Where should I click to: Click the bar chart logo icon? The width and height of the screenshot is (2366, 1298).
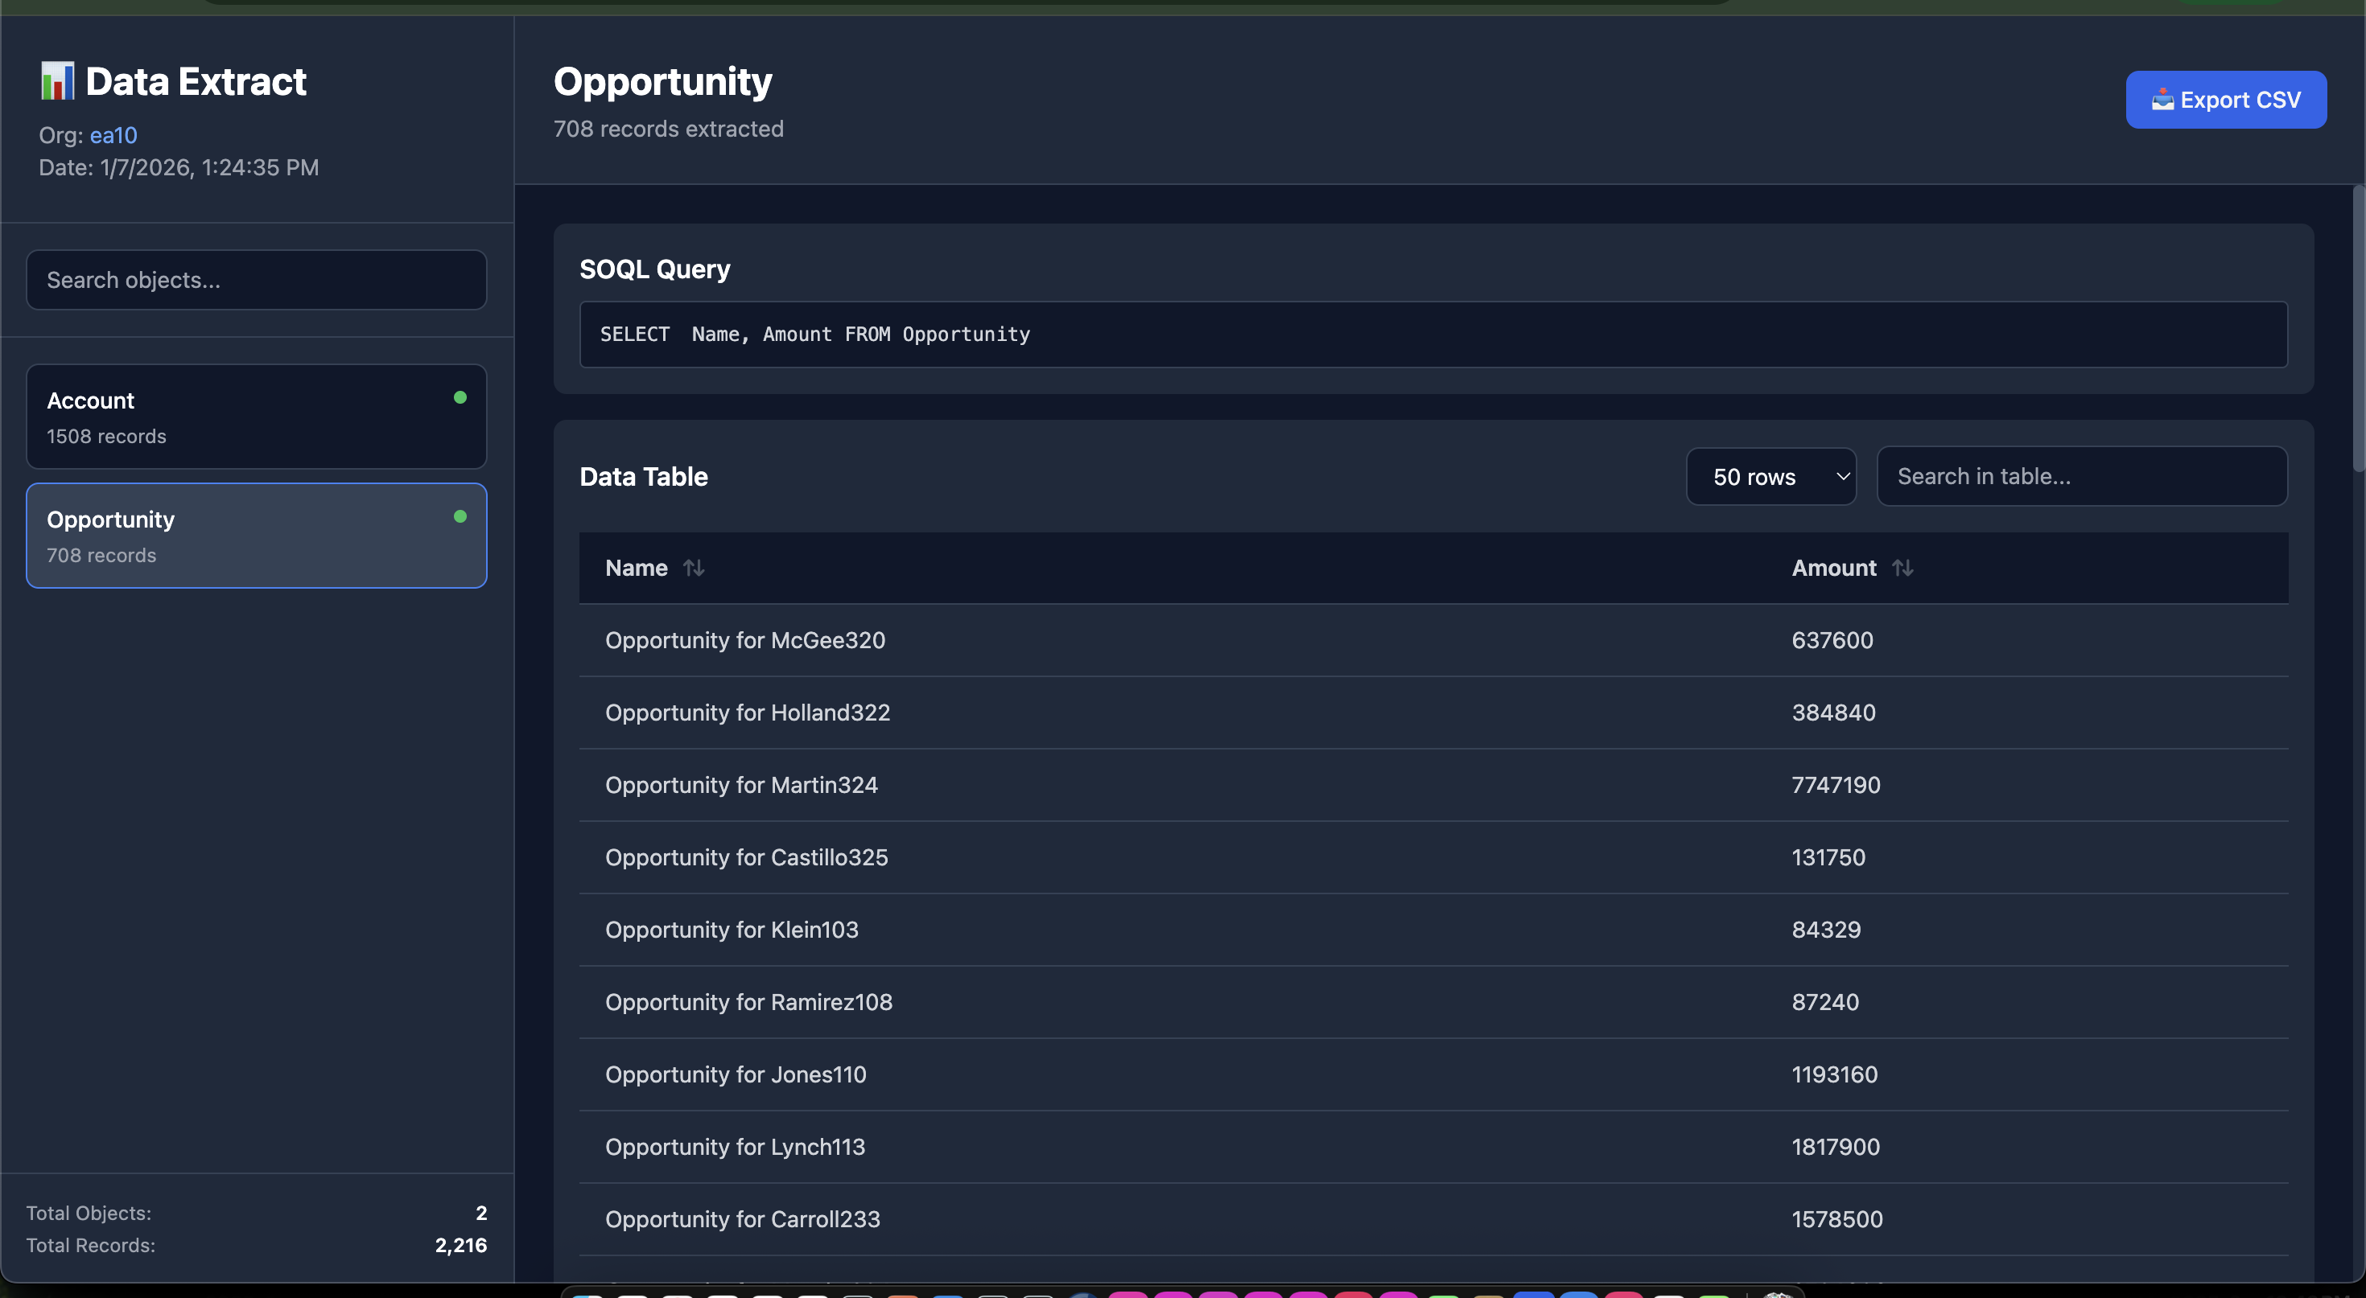57,82
